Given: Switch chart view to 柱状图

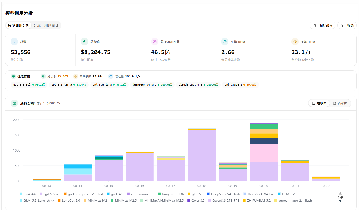Looking at the screenshot, I should pyautogui.click(x=319, y=103).
